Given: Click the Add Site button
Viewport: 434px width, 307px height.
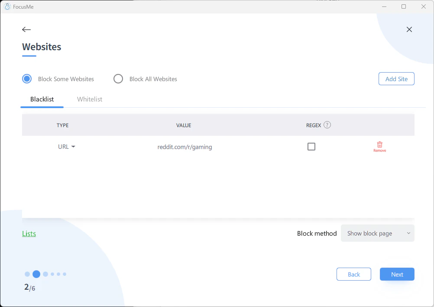Looking at the screenshot, I should tap(396, 79).
